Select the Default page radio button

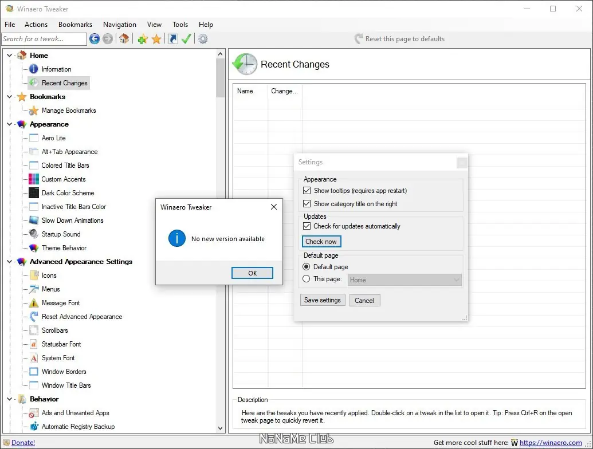[x=307, y=267]
